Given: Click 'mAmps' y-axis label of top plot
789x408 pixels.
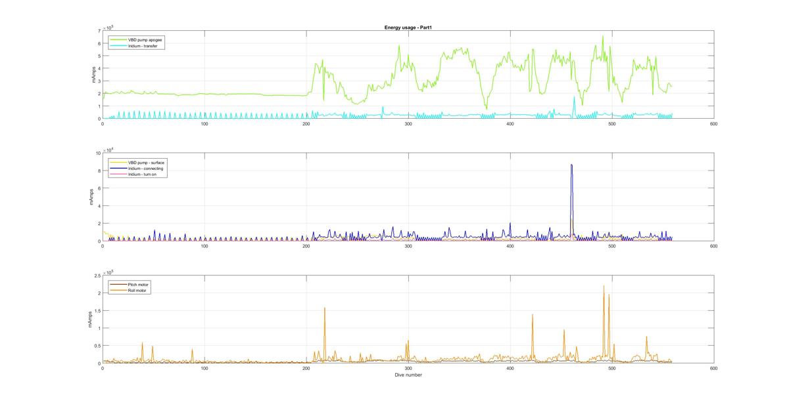Looking at the screenshot, I should 93,75.
